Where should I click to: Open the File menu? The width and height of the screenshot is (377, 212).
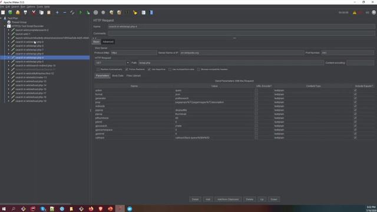[x=2, y=6]
